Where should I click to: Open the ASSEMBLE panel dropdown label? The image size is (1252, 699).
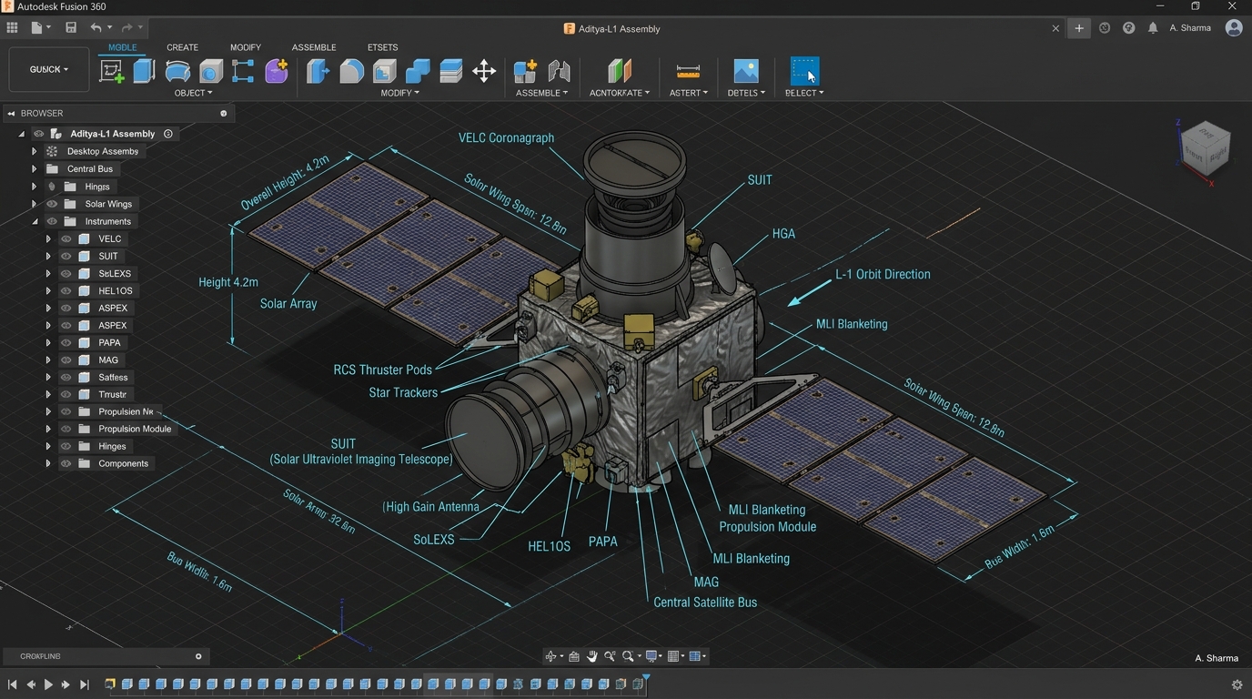point(541,93)
